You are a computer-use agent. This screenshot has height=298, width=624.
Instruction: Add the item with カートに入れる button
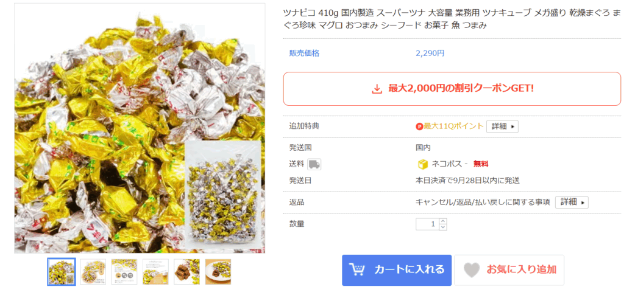tap(397, 270)
